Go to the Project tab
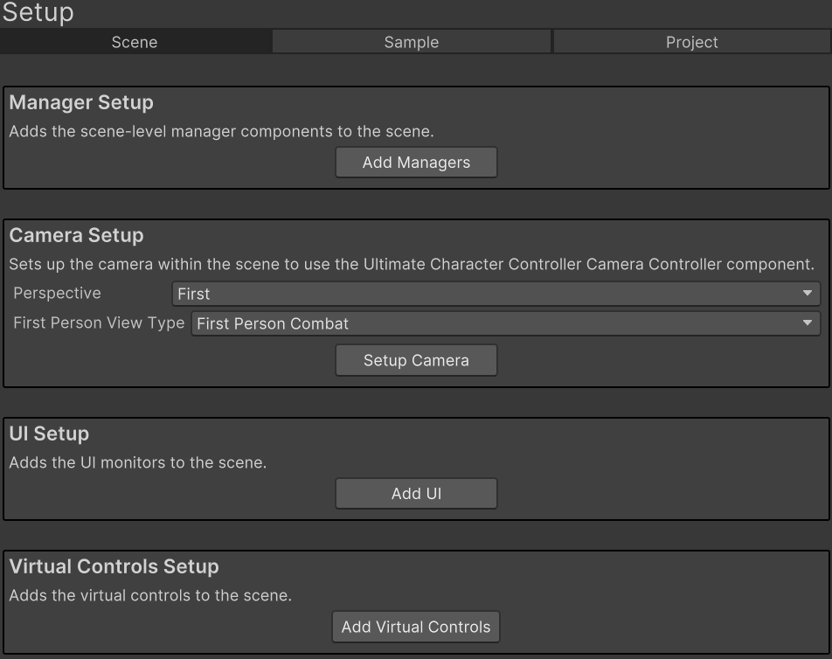Screen dimensions: 832x659 click(691, 42)
